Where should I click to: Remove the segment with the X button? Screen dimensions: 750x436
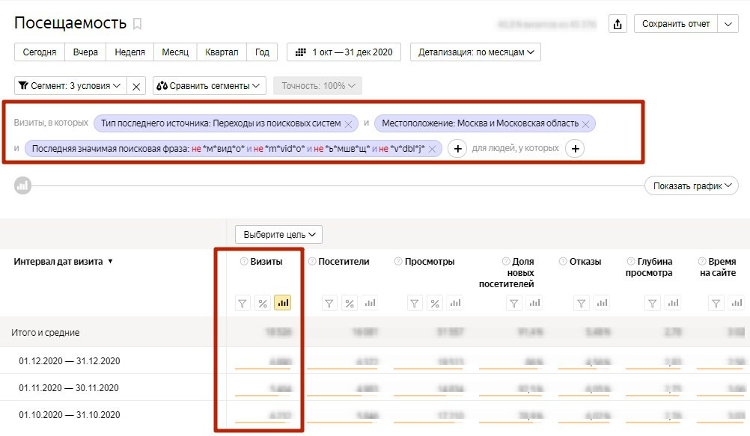pos(136,86)
